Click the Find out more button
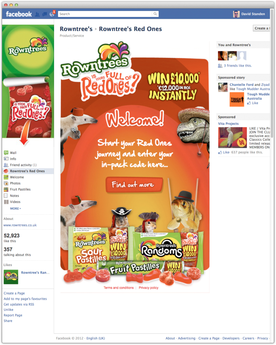Image resolution: width=276 pixels, height=345 pixels. coord(134,184)
